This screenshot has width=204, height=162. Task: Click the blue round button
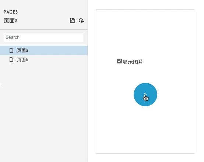point(145,95)
